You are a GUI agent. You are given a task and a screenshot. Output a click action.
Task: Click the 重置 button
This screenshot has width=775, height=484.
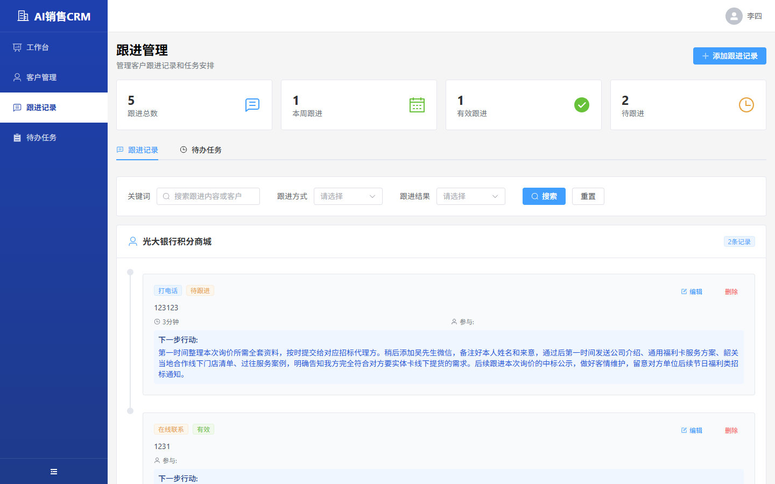588,196
